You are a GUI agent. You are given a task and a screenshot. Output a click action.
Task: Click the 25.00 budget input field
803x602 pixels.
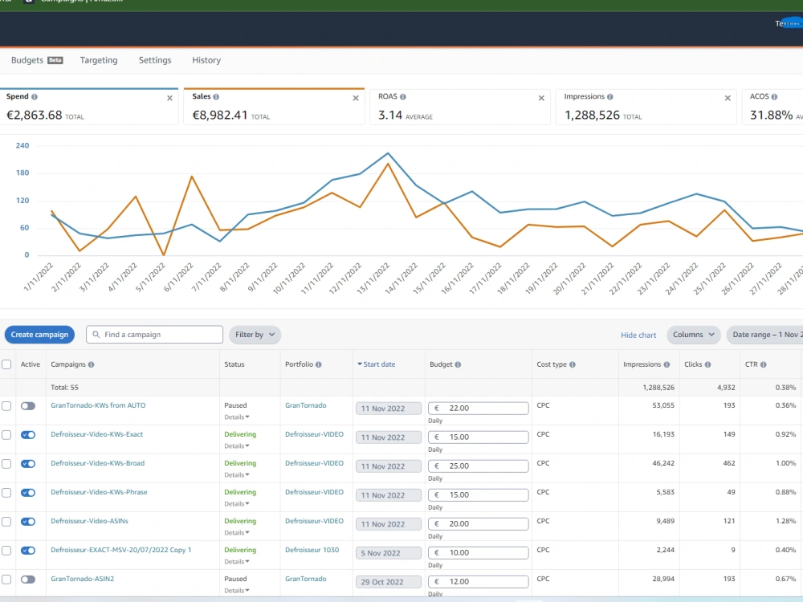coord(479,466)
